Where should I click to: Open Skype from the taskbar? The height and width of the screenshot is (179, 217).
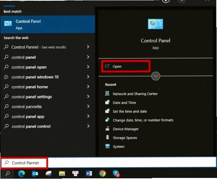[116, 173]
